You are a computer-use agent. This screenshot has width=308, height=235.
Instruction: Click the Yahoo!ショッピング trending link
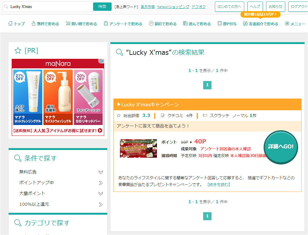[173, 7]
